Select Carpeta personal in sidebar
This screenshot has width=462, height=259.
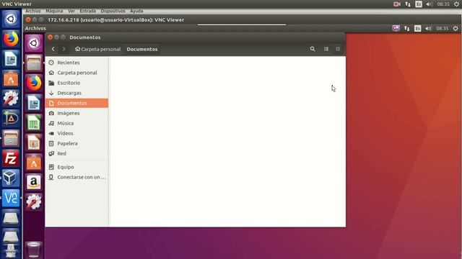pos(77,73)
